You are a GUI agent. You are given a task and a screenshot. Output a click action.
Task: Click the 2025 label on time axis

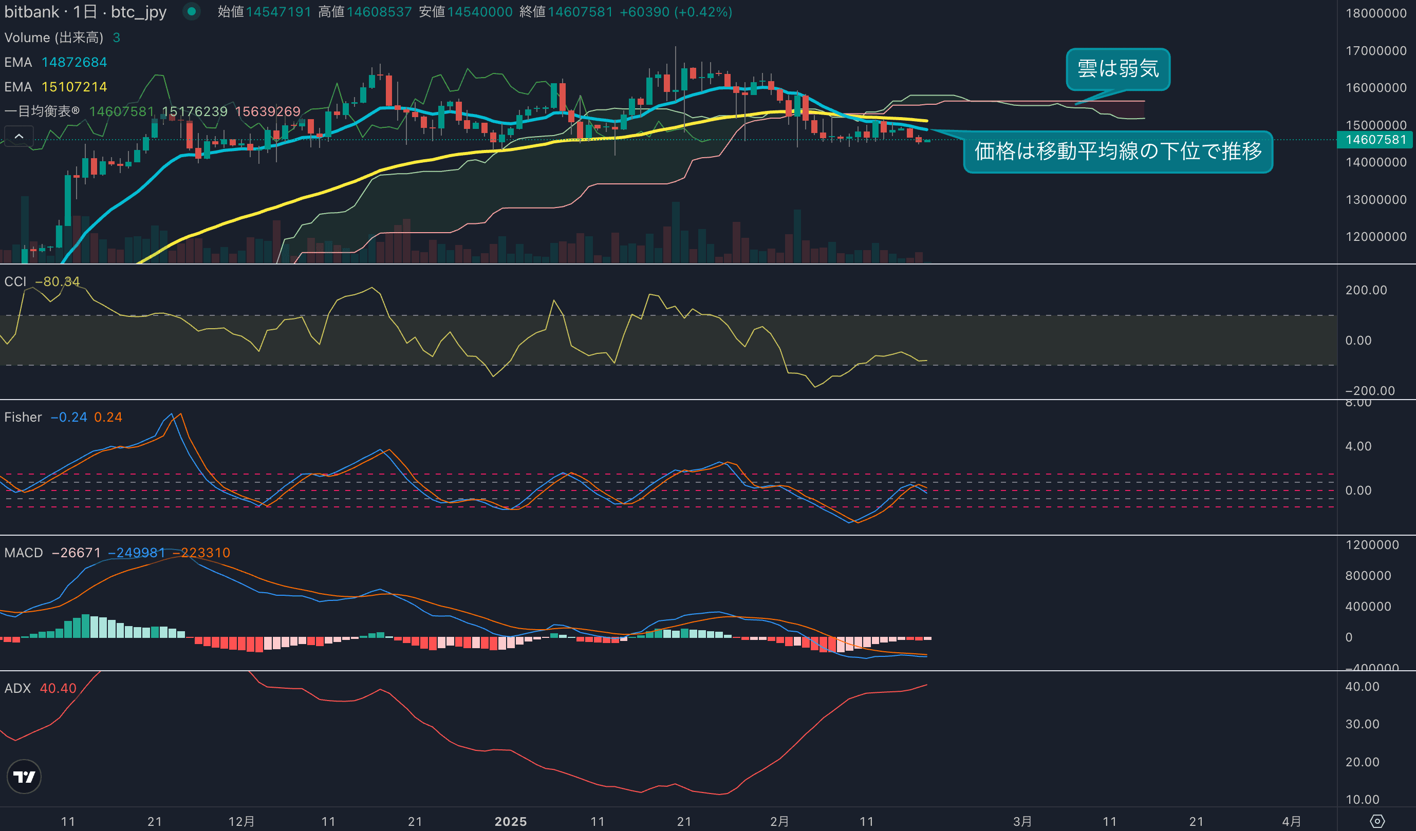click(510, 821)
